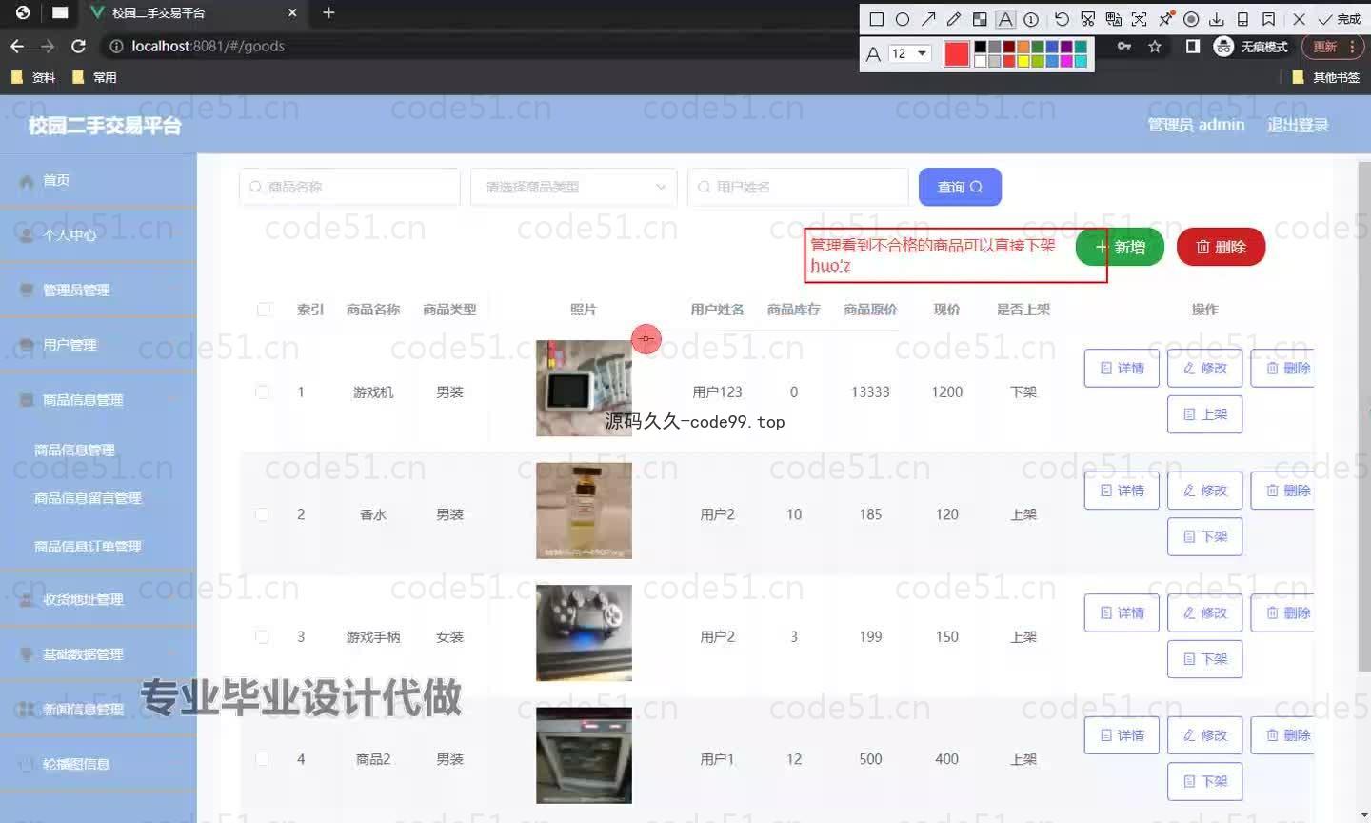Viewport: 1371px width, 823px height.
Task: Click the 商品名称 search input
Action: (349, 187)
